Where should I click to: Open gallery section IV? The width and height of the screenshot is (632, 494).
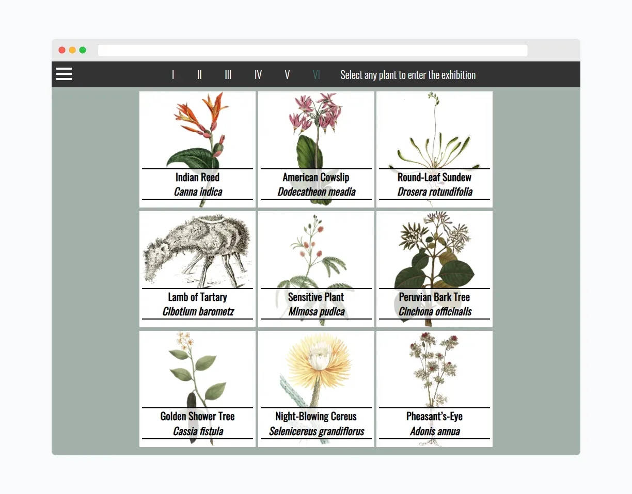tap(258, 74)
